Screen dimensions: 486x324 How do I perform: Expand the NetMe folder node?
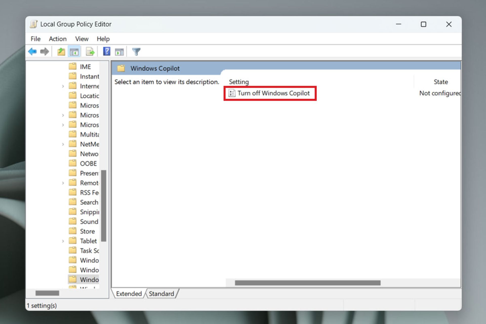pyautogui.click(x=63, y=144)
